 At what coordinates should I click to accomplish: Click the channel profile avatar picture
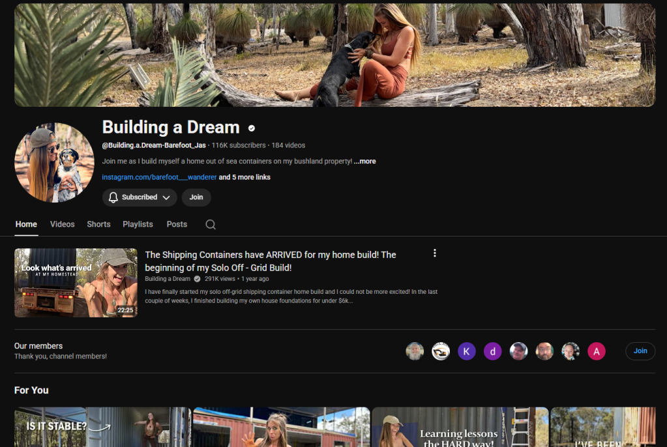(x=54, y=162)
